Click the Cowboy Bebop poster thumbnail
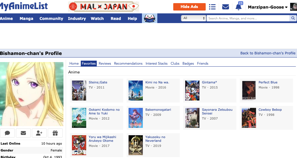 [249, 118]
